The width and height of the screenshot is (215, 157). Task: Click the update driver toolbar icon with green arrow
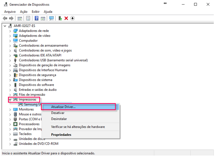[60, 18]
